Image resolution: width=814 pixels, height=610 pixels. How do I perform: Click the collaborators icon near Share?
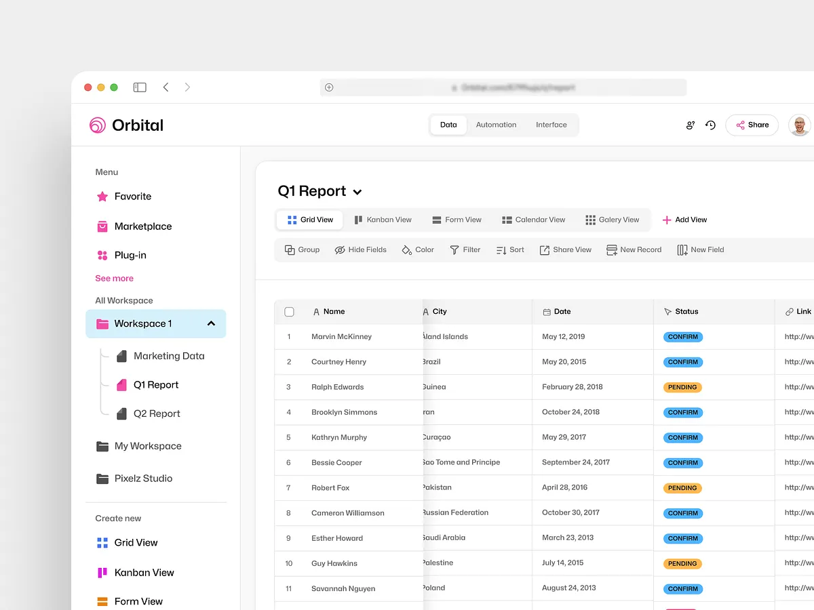pyautogui.click(x=690, y=125)
